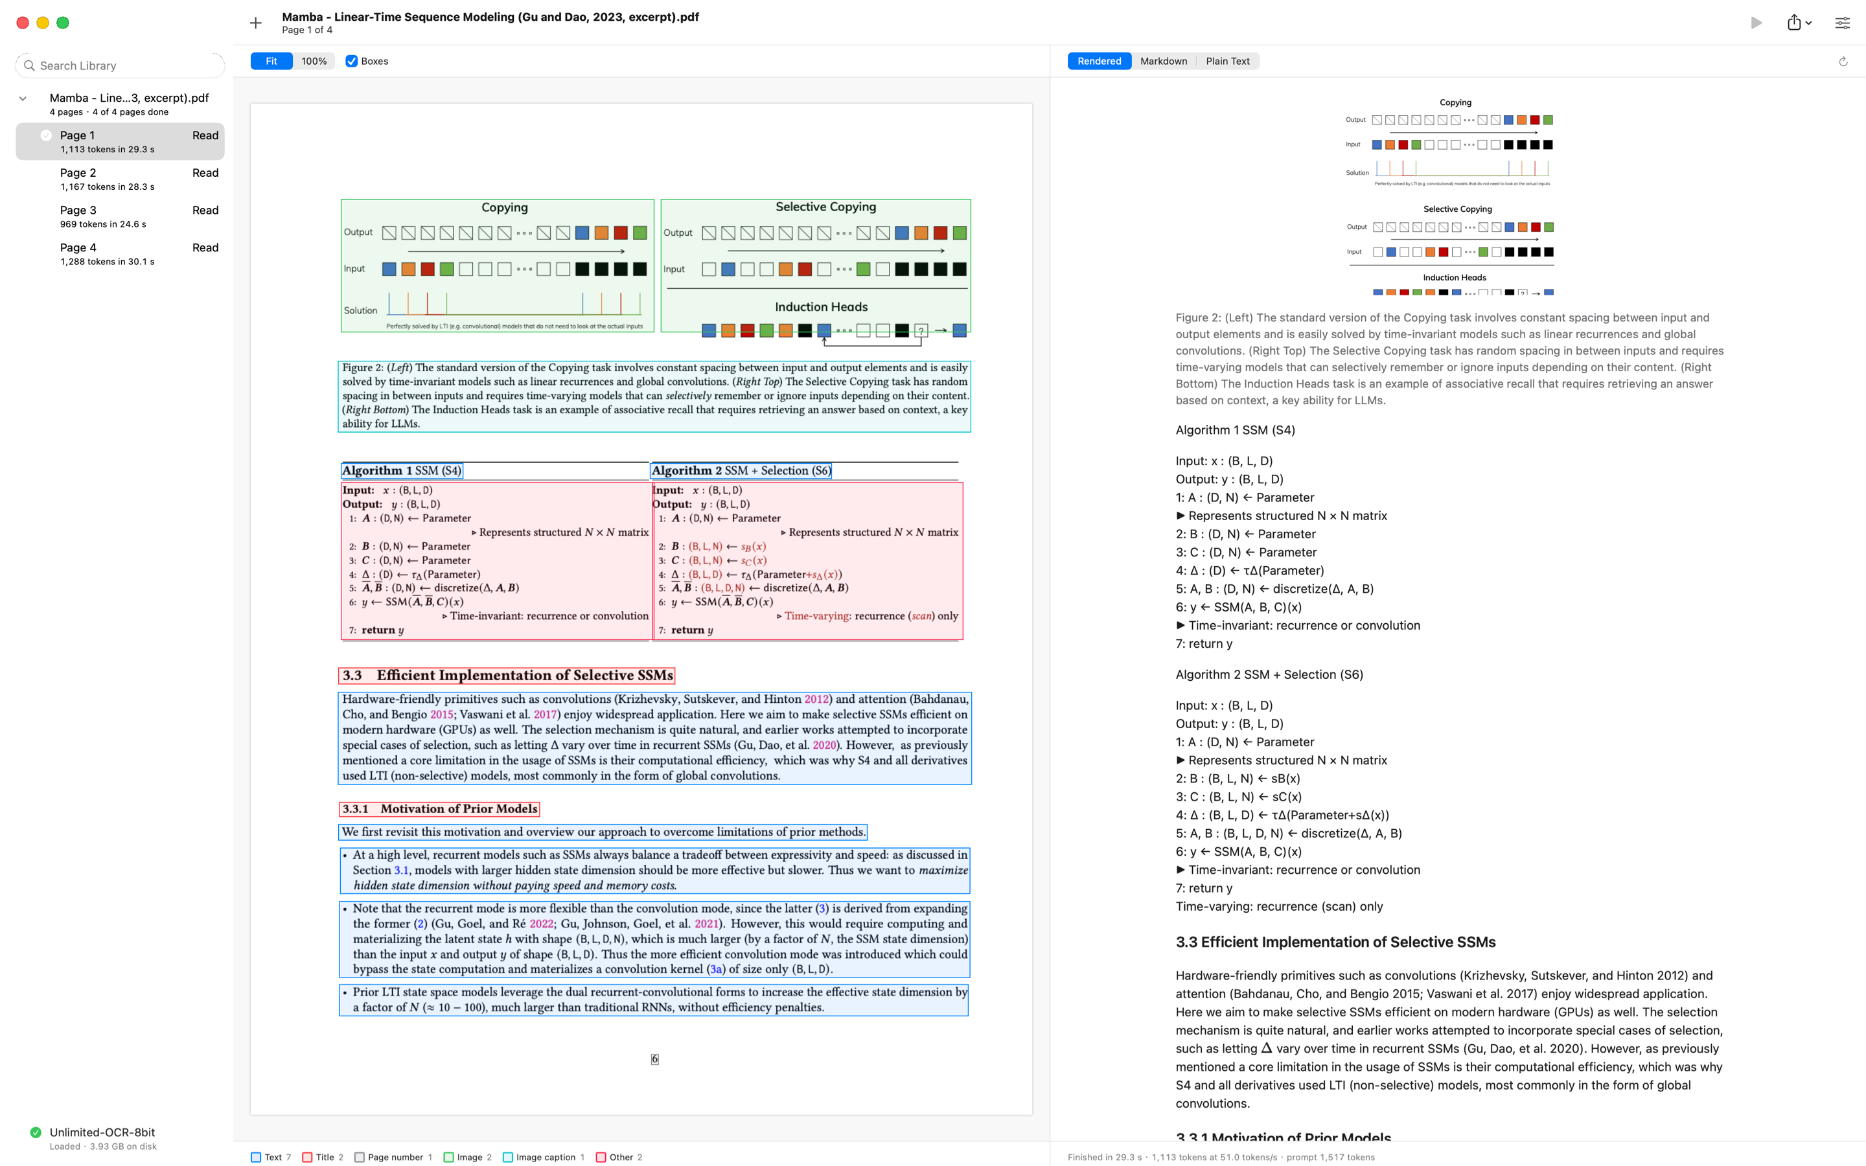Switch to Markdown output tab
The image size is (1866, 1166).
coord(1164,61)
